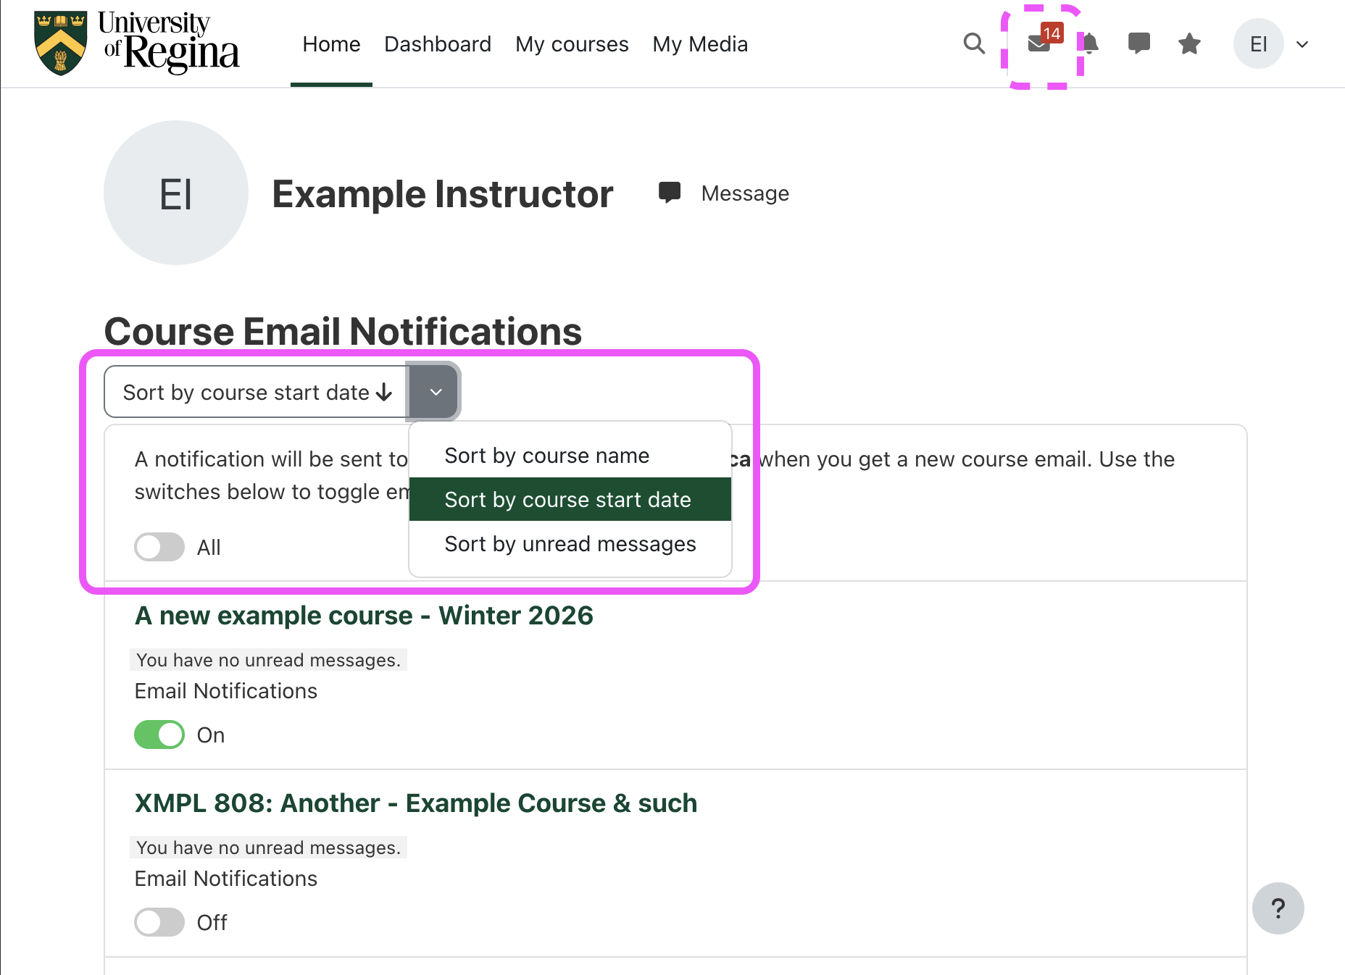Open XMPL 808: Another Example Course
The width and height of the screenshot is (1345, 975).
pyautogui.click(x=416, y=803)
